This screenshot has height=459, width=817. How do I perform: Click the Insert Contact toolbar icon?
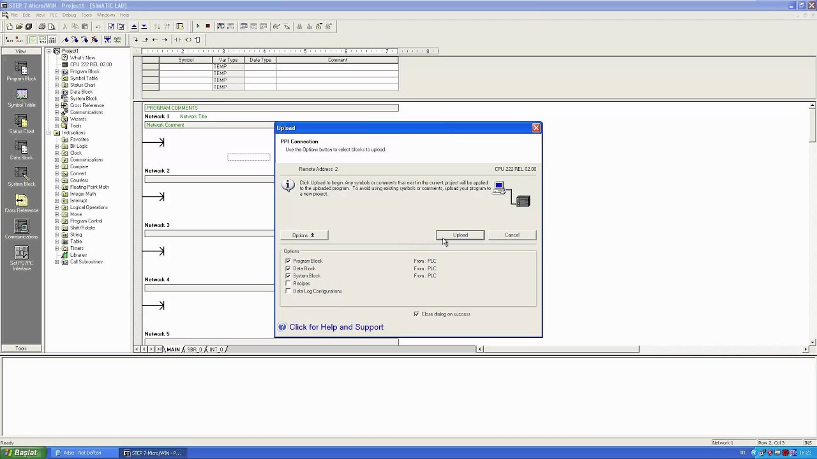[178, 40]
